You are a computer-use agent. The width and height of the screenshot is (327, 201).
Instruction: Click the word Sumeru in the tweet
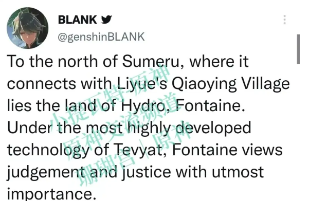151,61
